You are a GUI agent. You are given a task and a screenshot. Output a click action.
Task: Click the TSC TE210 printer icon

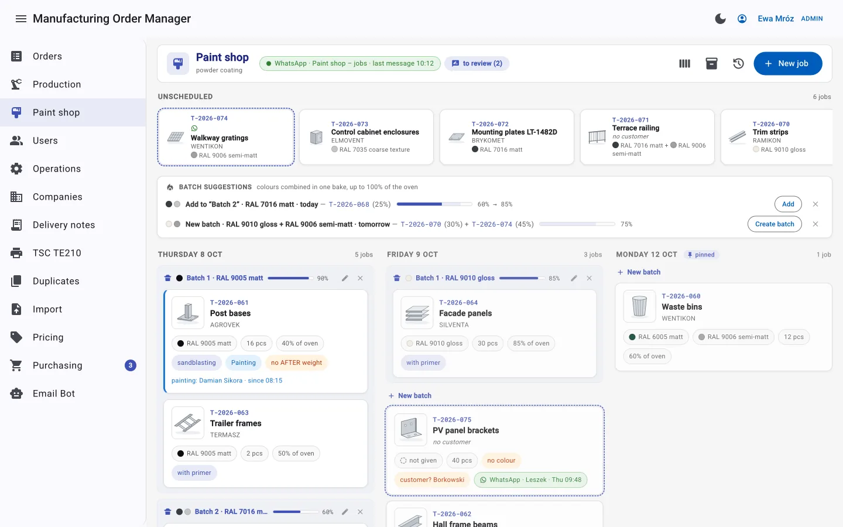click(16, 253)
